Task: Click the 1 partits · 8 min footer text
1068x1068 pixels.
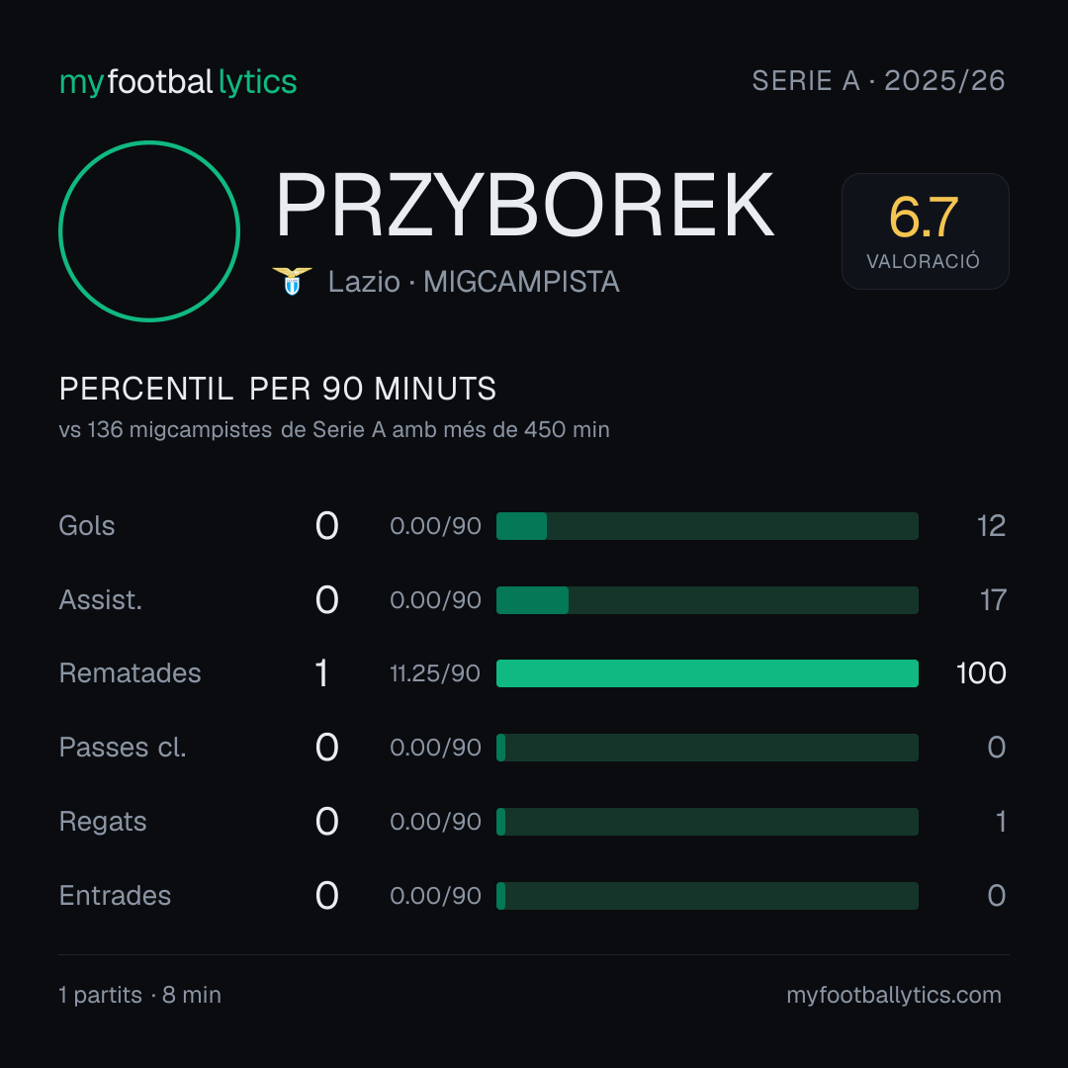Action: [139, 995]
